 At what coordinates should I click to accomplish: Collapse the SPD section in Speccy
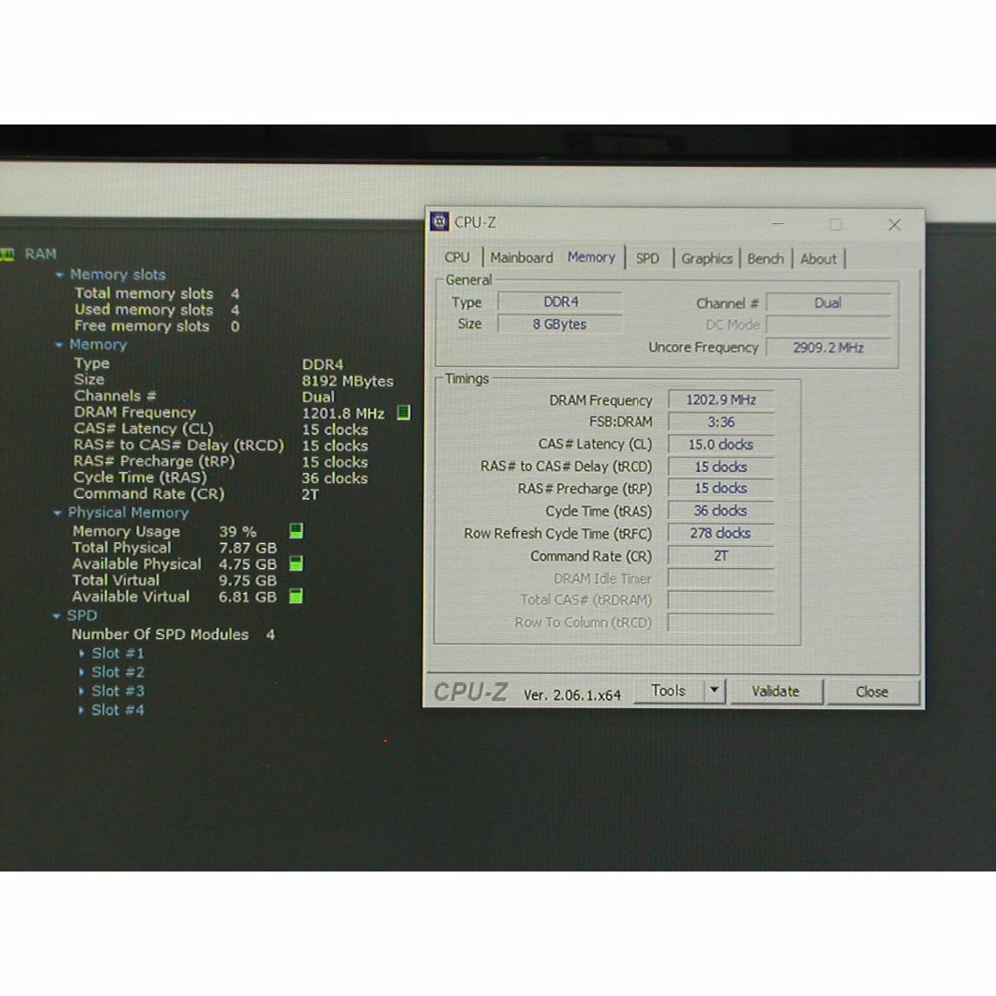[56, 615]
